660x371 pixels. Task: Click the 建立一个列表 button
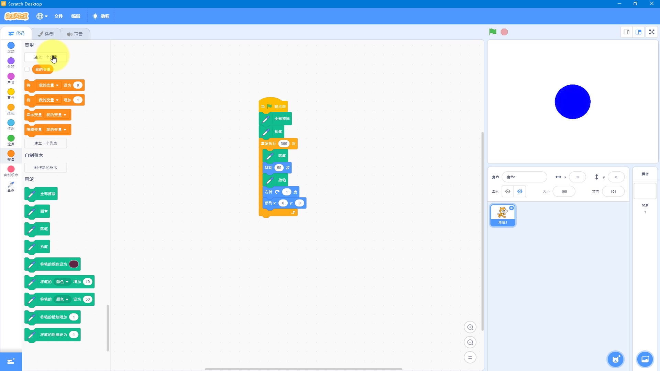[x=46, y=143]
